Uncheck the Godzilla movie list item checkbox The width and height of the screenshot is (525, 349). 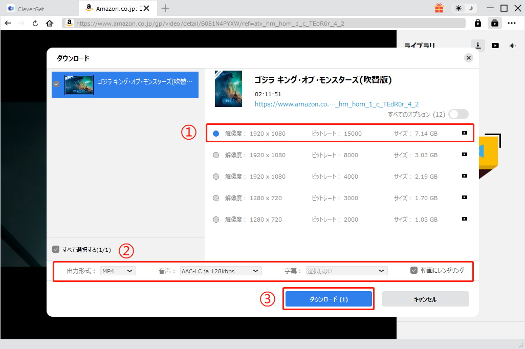coord(56,84)
